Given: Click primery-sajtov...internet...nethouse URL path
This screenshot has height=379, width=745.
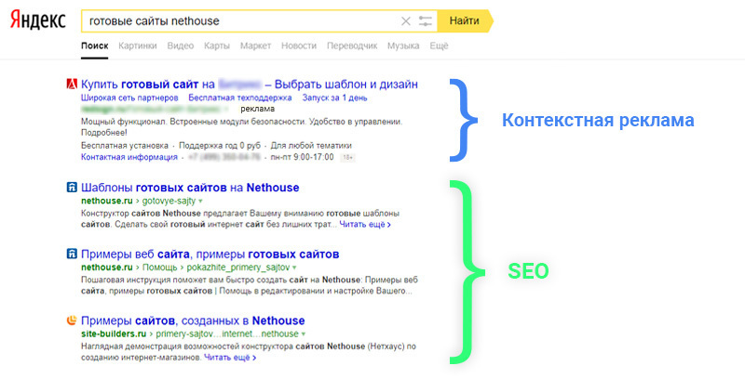Looking at the screenshot, I should [x=227, y=334].
